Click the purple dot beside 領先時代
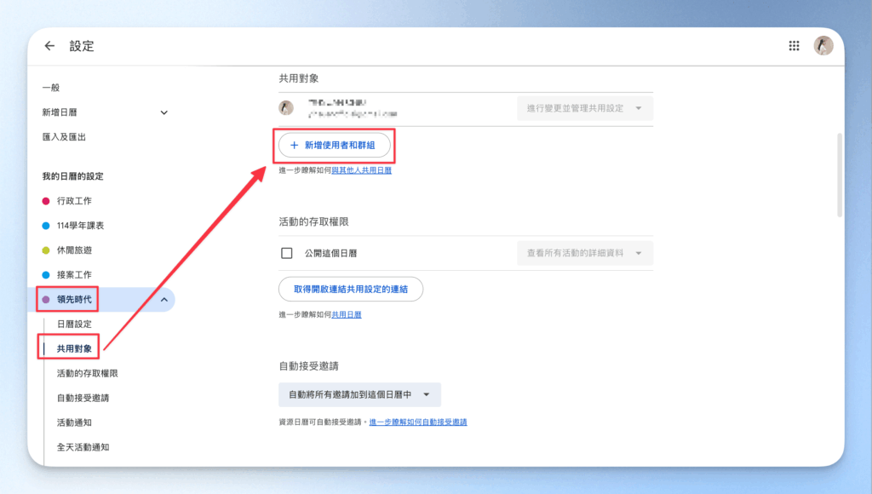The height and width of the screenshot is (494, 872). click(46, 299)
